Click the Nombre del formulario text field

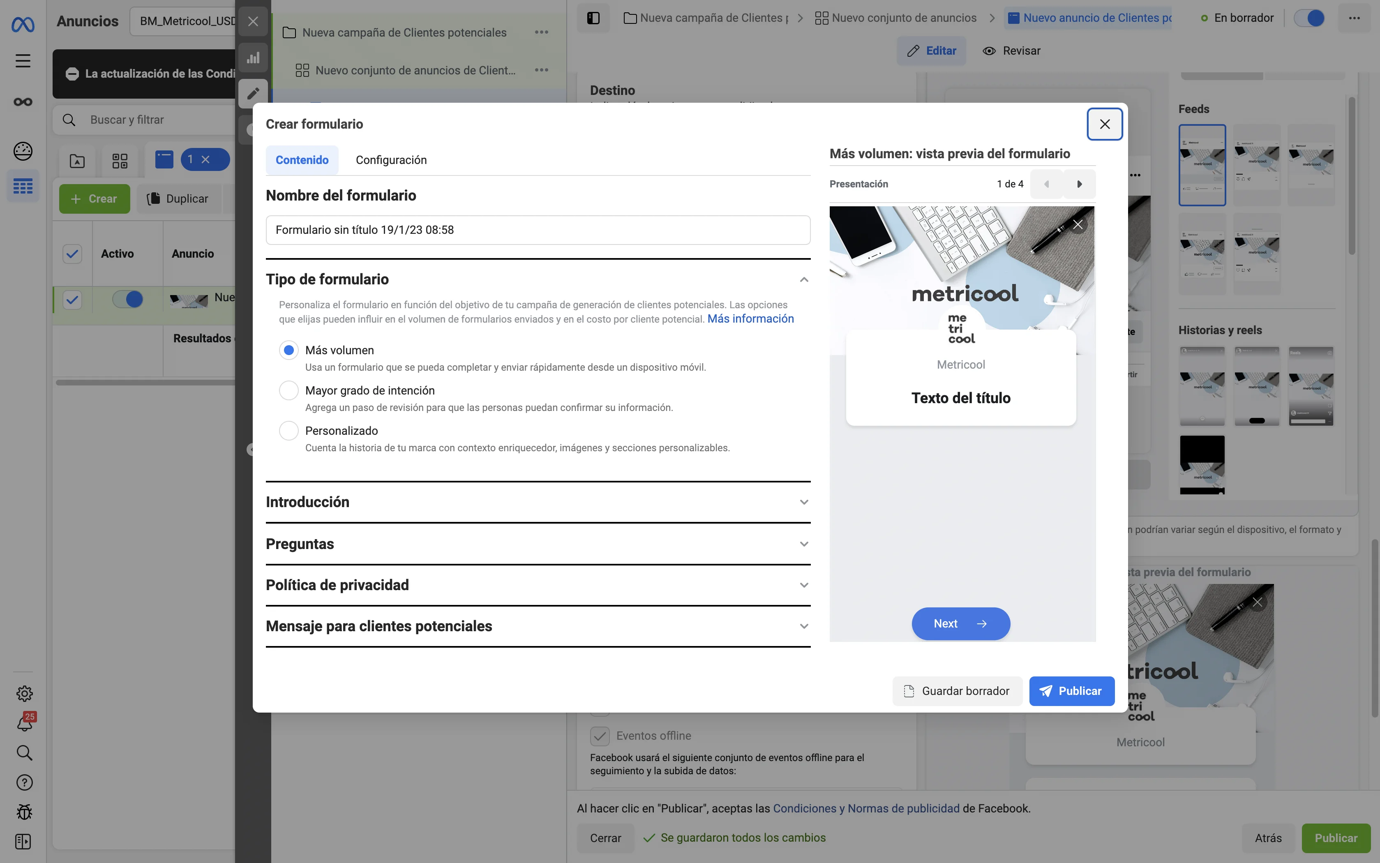click(x=538, y=230)
